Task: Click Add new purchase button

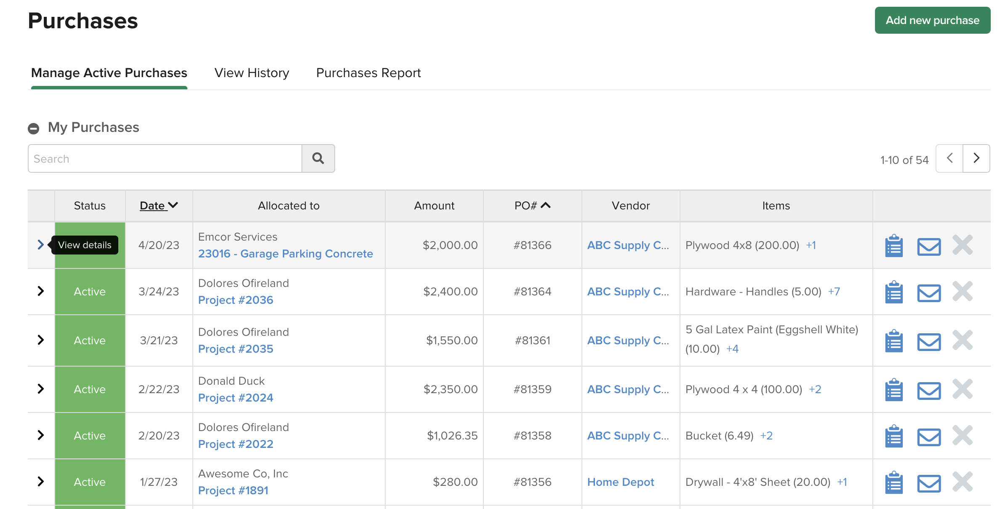Action: (x=932, y=20)
